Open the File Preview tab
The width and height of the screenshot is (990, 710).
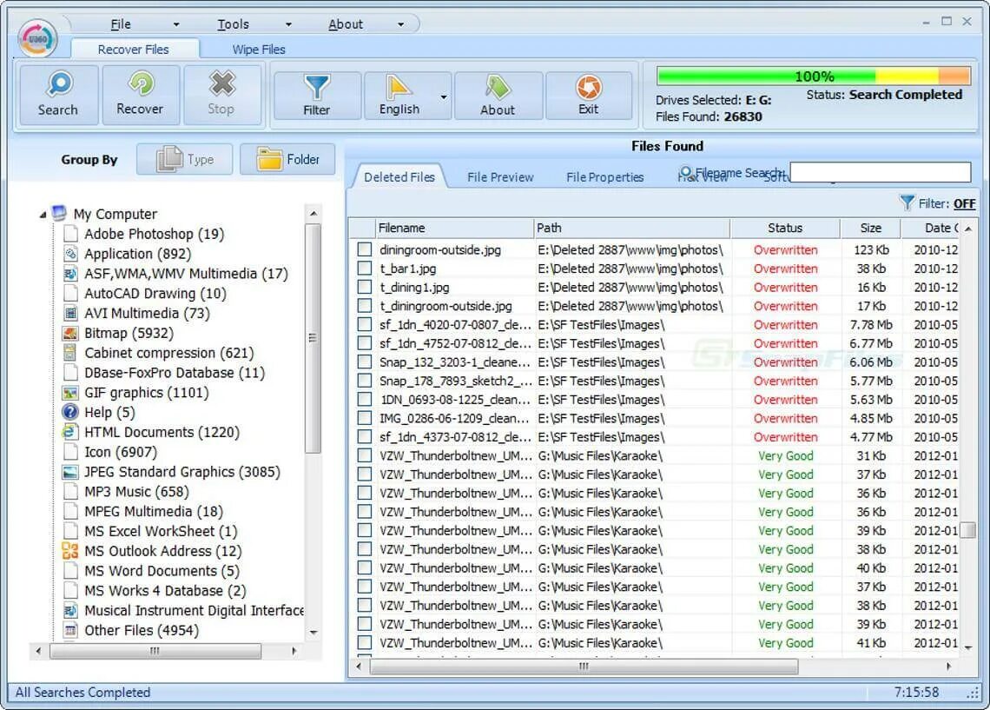(x=500, y=177)
